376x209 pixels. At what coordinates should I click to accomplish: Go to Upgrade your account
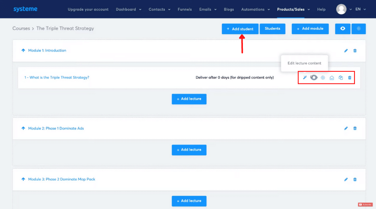[88, 9]
